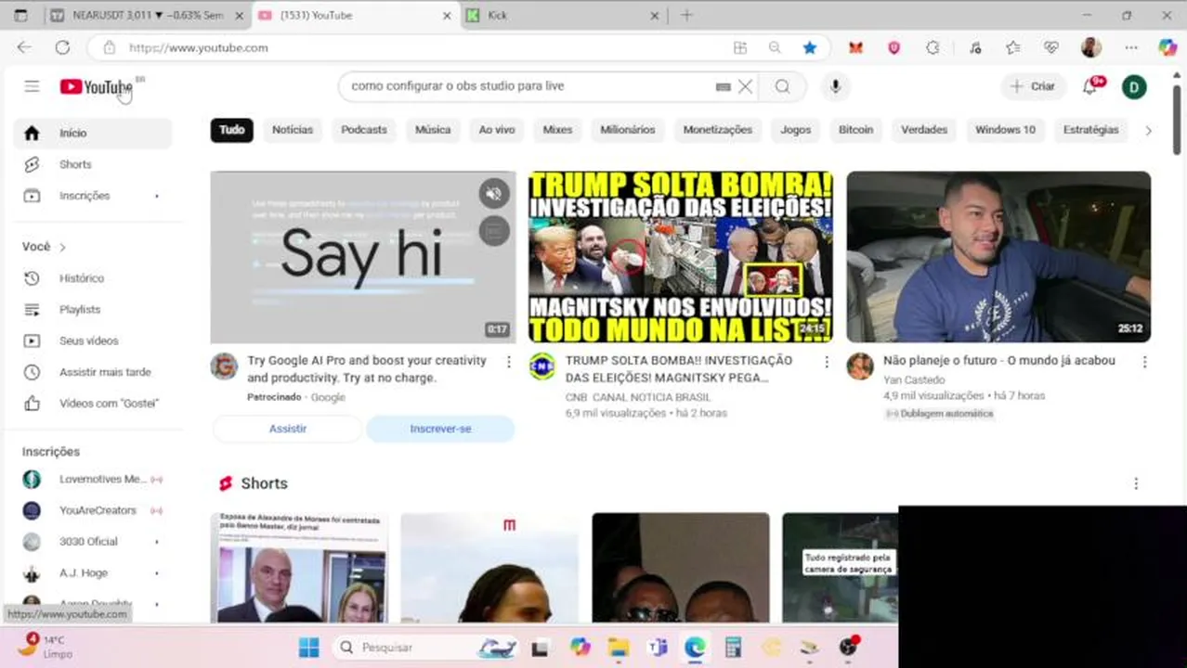Open Yan Castedo channel name
Image resolution: width=1187 pixels, height=668 pixels.
pyautogui.click(x=913, y=379)
